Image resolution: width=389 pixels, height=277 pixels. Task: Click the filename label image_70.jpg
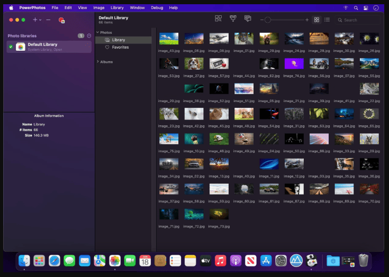(369, 201)
